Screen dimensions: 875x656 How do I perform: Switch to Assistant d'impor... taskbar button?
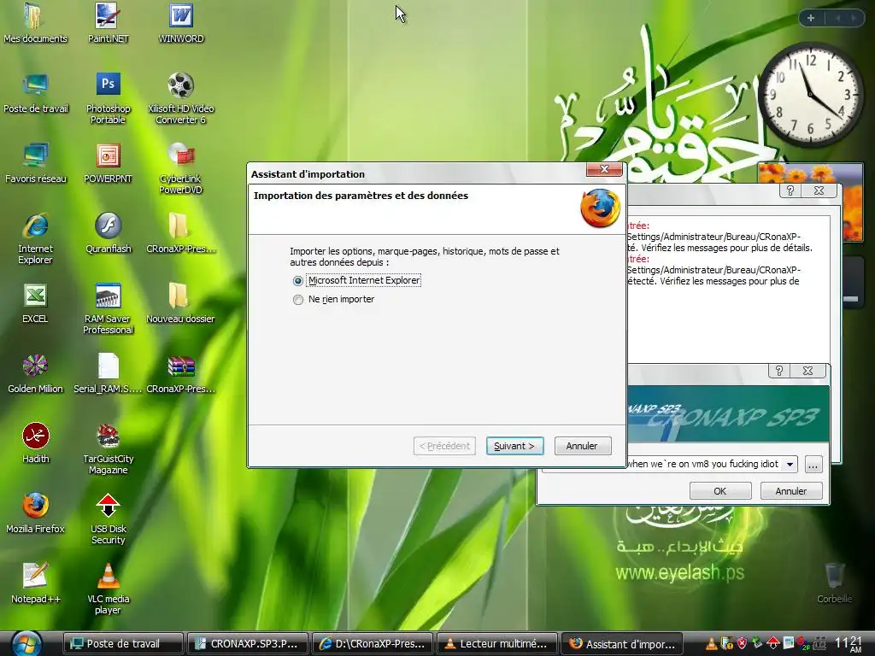622,644
